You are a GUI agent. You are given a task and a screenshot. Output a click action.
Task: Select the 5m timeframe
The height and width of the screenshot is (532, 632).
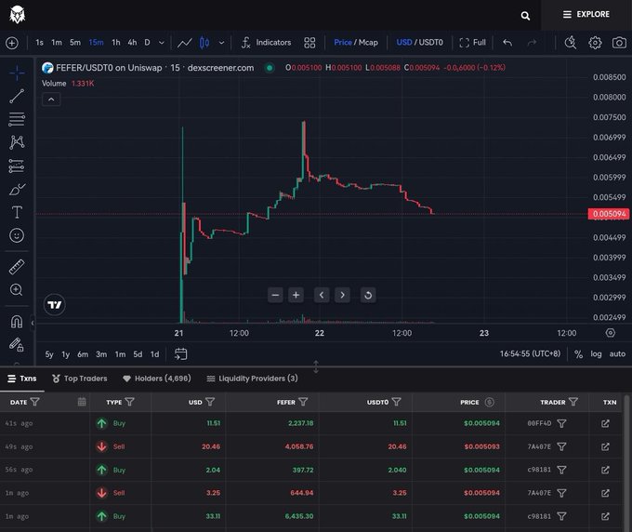pyautogui.click(x=75, y=43)
